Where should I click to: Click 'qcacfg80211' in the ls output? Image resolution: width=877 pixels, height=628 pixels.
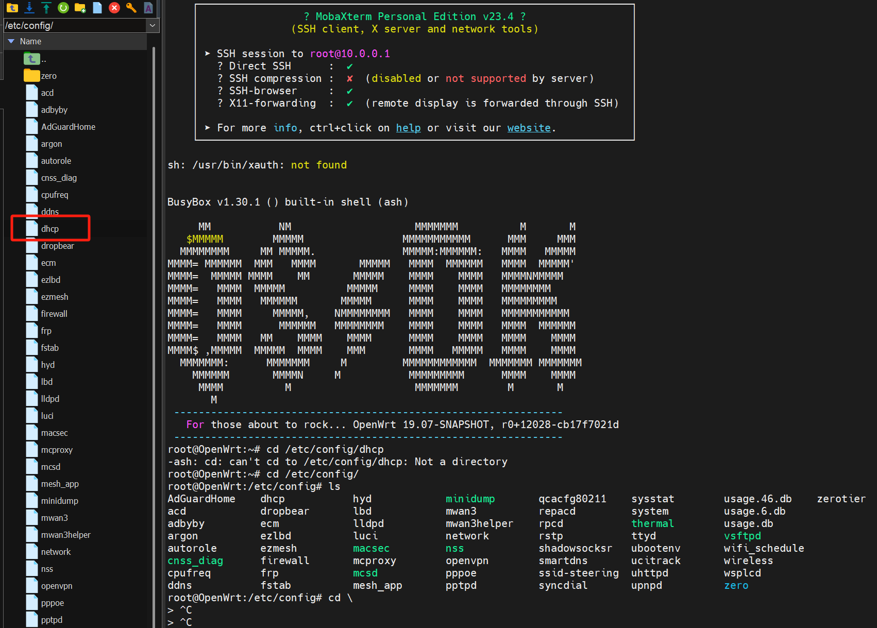pos(572,499)
